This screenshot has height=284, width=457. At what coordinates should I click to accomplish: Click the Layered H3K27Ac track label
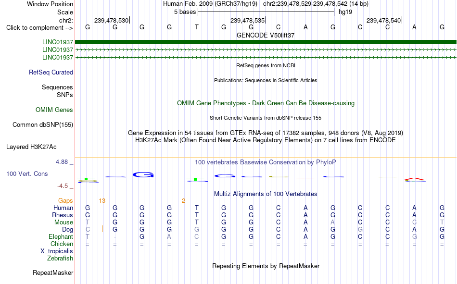[31, 147]
